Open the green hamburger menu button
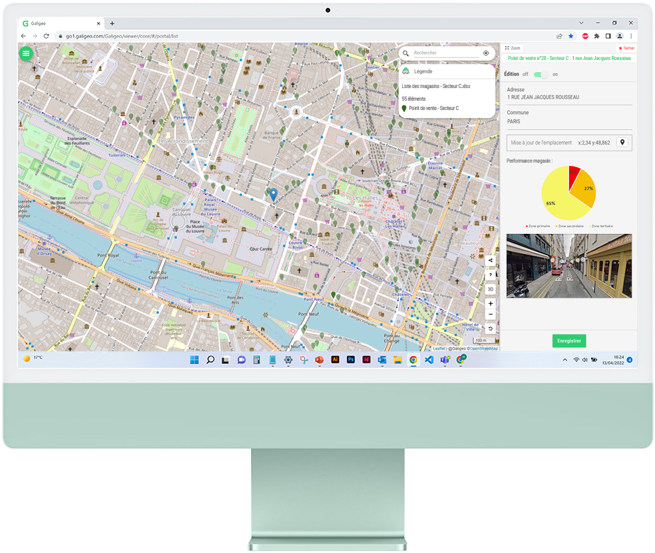Image resolution: width=655 pixels, height=553 pixels. [x=26, y=53]
